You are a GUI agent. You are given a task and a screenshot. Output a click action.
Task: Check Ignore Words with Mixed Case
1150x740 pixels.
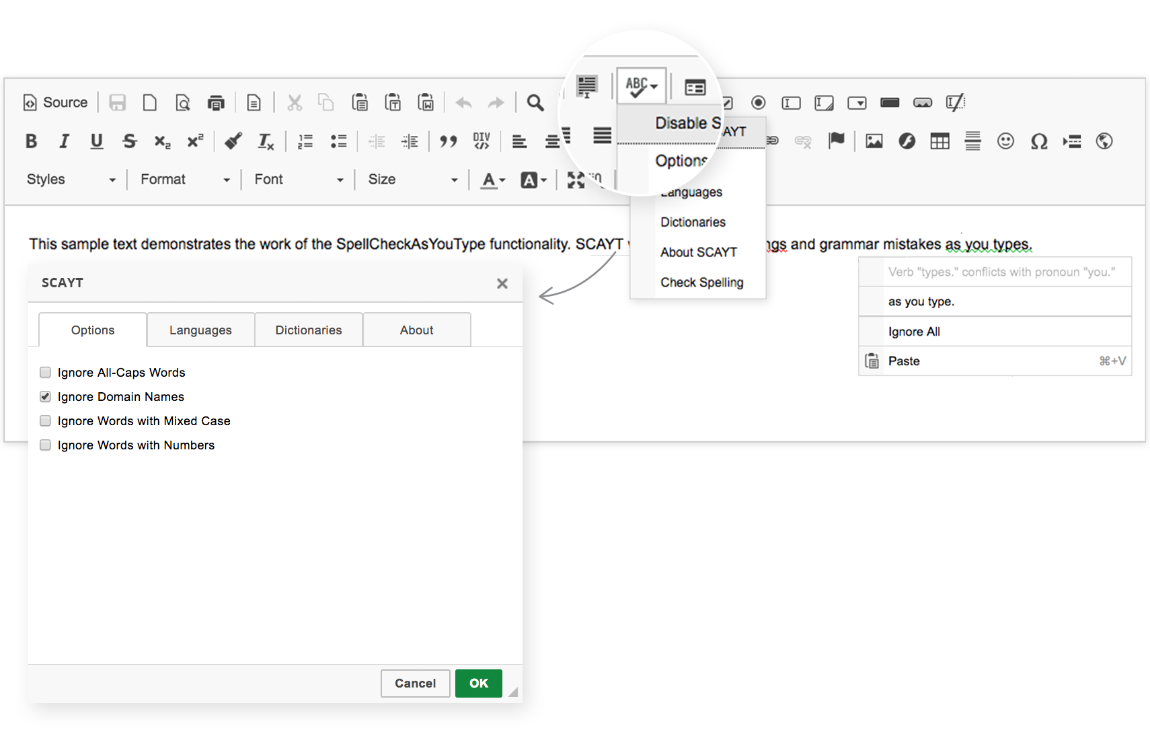tap(45, 420)
